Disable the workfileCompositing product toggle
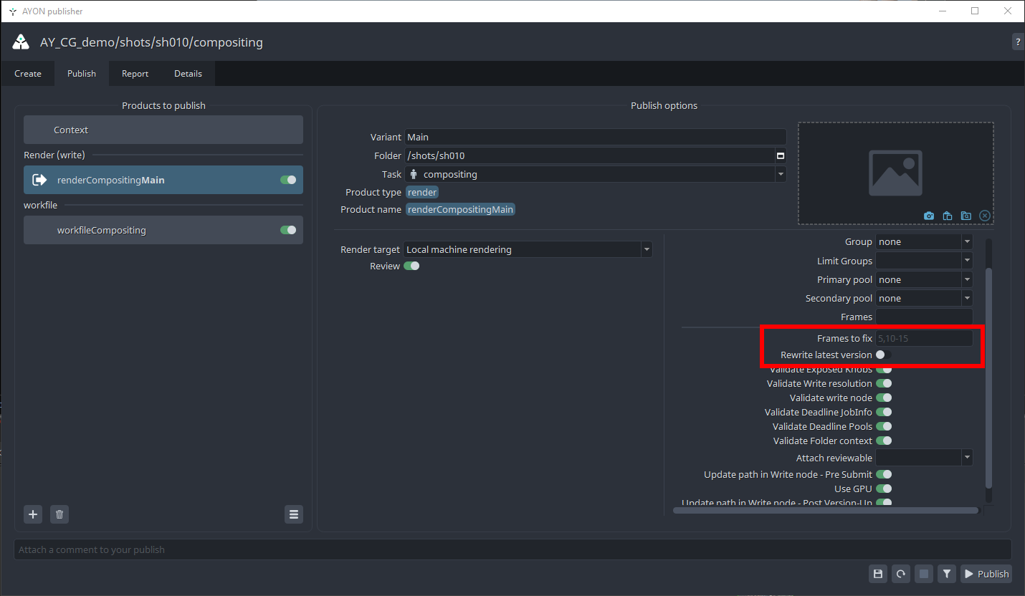 click(288, 230)
